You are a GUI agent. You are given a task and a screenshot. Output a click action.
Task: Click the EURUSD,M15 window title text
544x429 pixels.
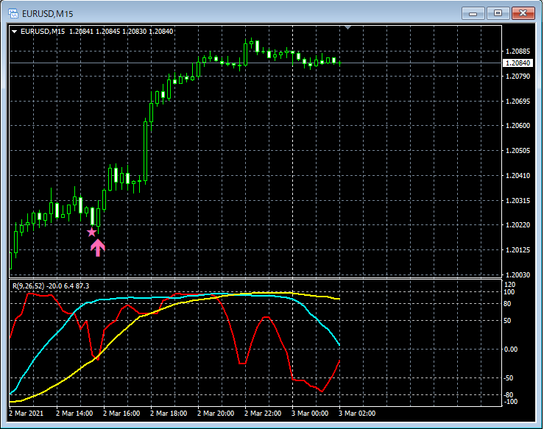(48, 14)
